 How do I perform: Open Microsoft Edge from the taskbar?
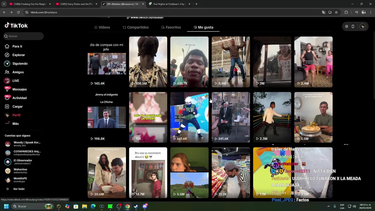(x=93, y=206)
